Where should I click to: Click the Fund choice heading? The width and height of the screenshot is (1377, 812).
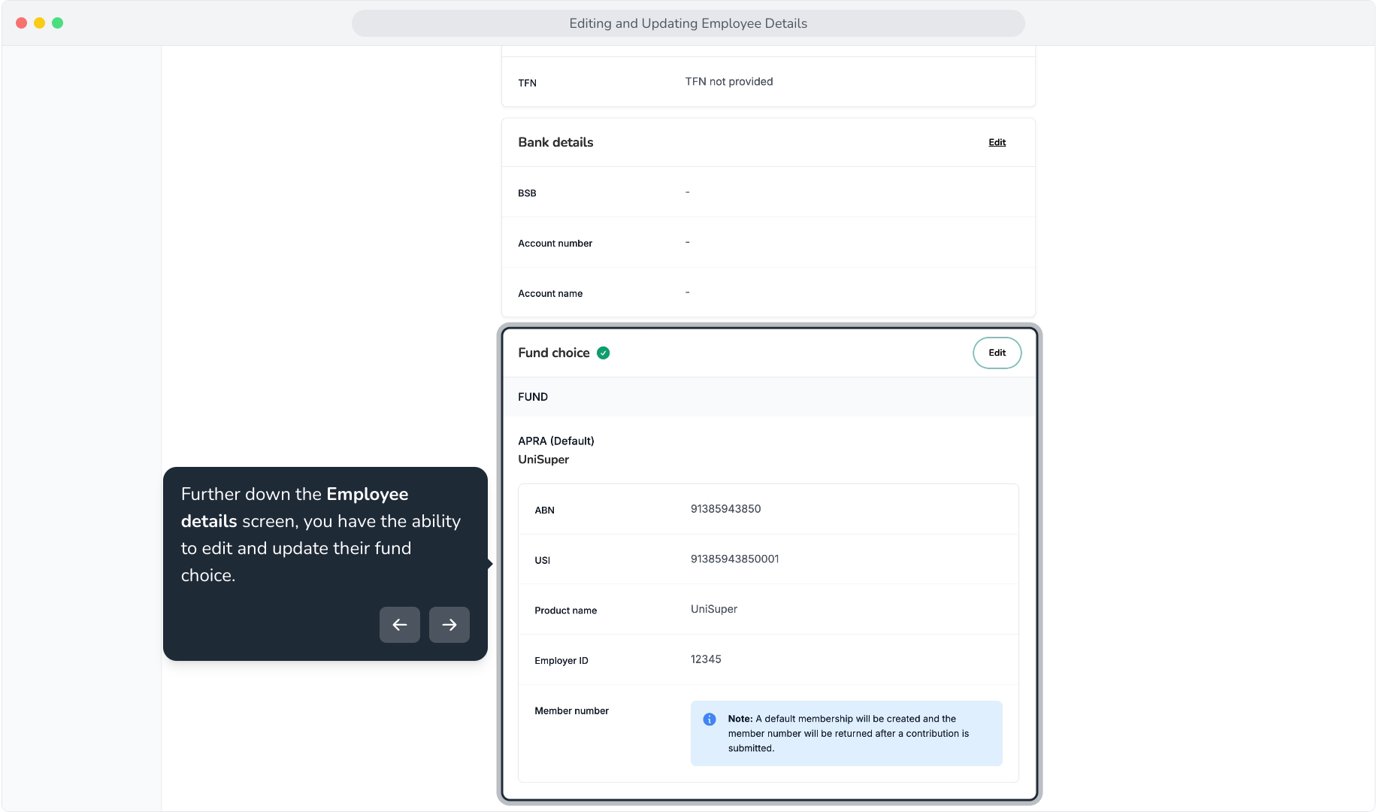pyautogui.click(x=554, y=353)
